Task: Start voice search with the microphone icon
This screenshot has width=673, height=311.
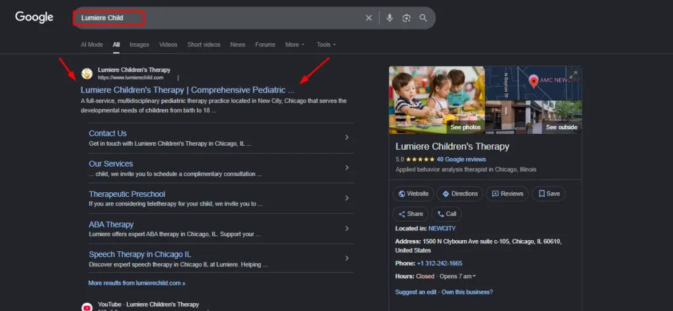Action: coord(389,18)
